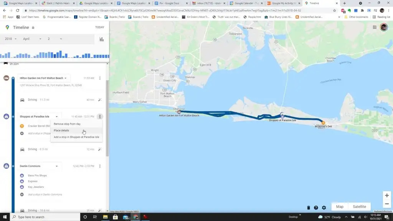Expand the Shoppes at Paradise Isle place dropdown

point(57,117)
